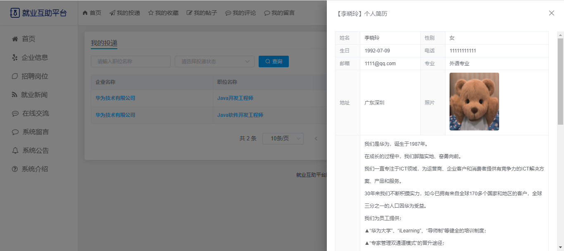Open 招聘岗位 in the sidebar
Viewport: 564px width, 251px height.
point(35,76)
